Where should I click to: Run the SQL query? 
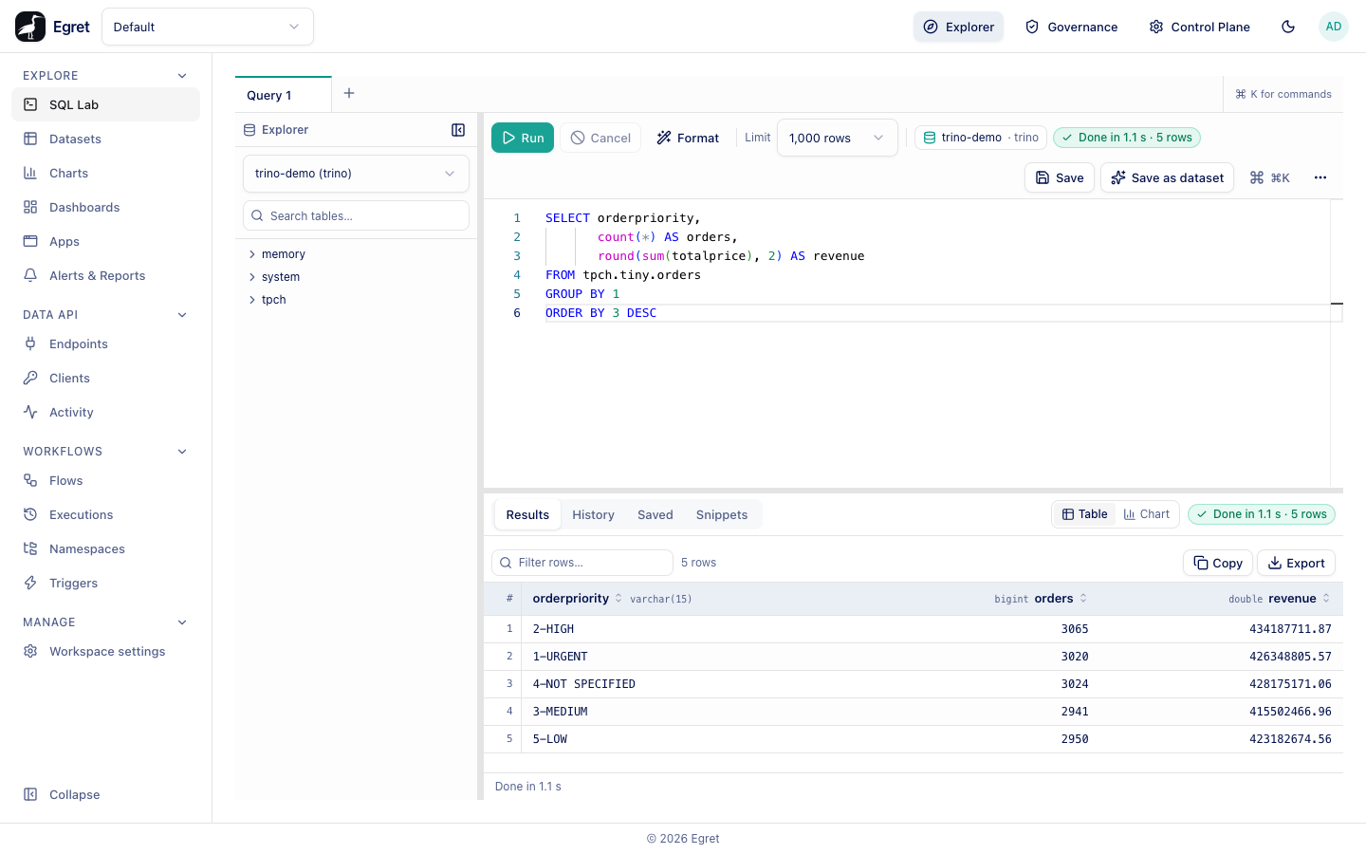(523, 138)
